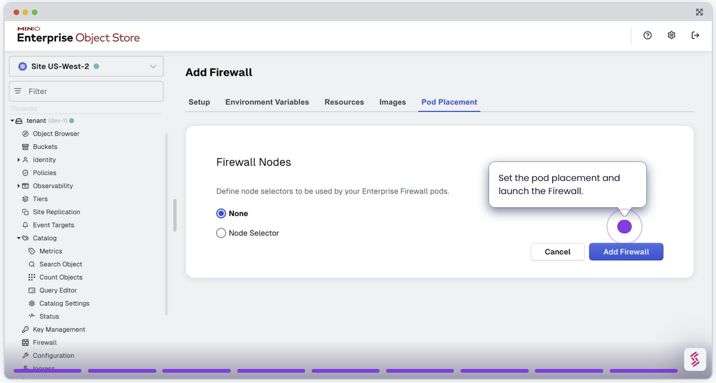Open settings gear icon in header
Image resolution: width=716 pixels, height=383 pixels.
671,35
